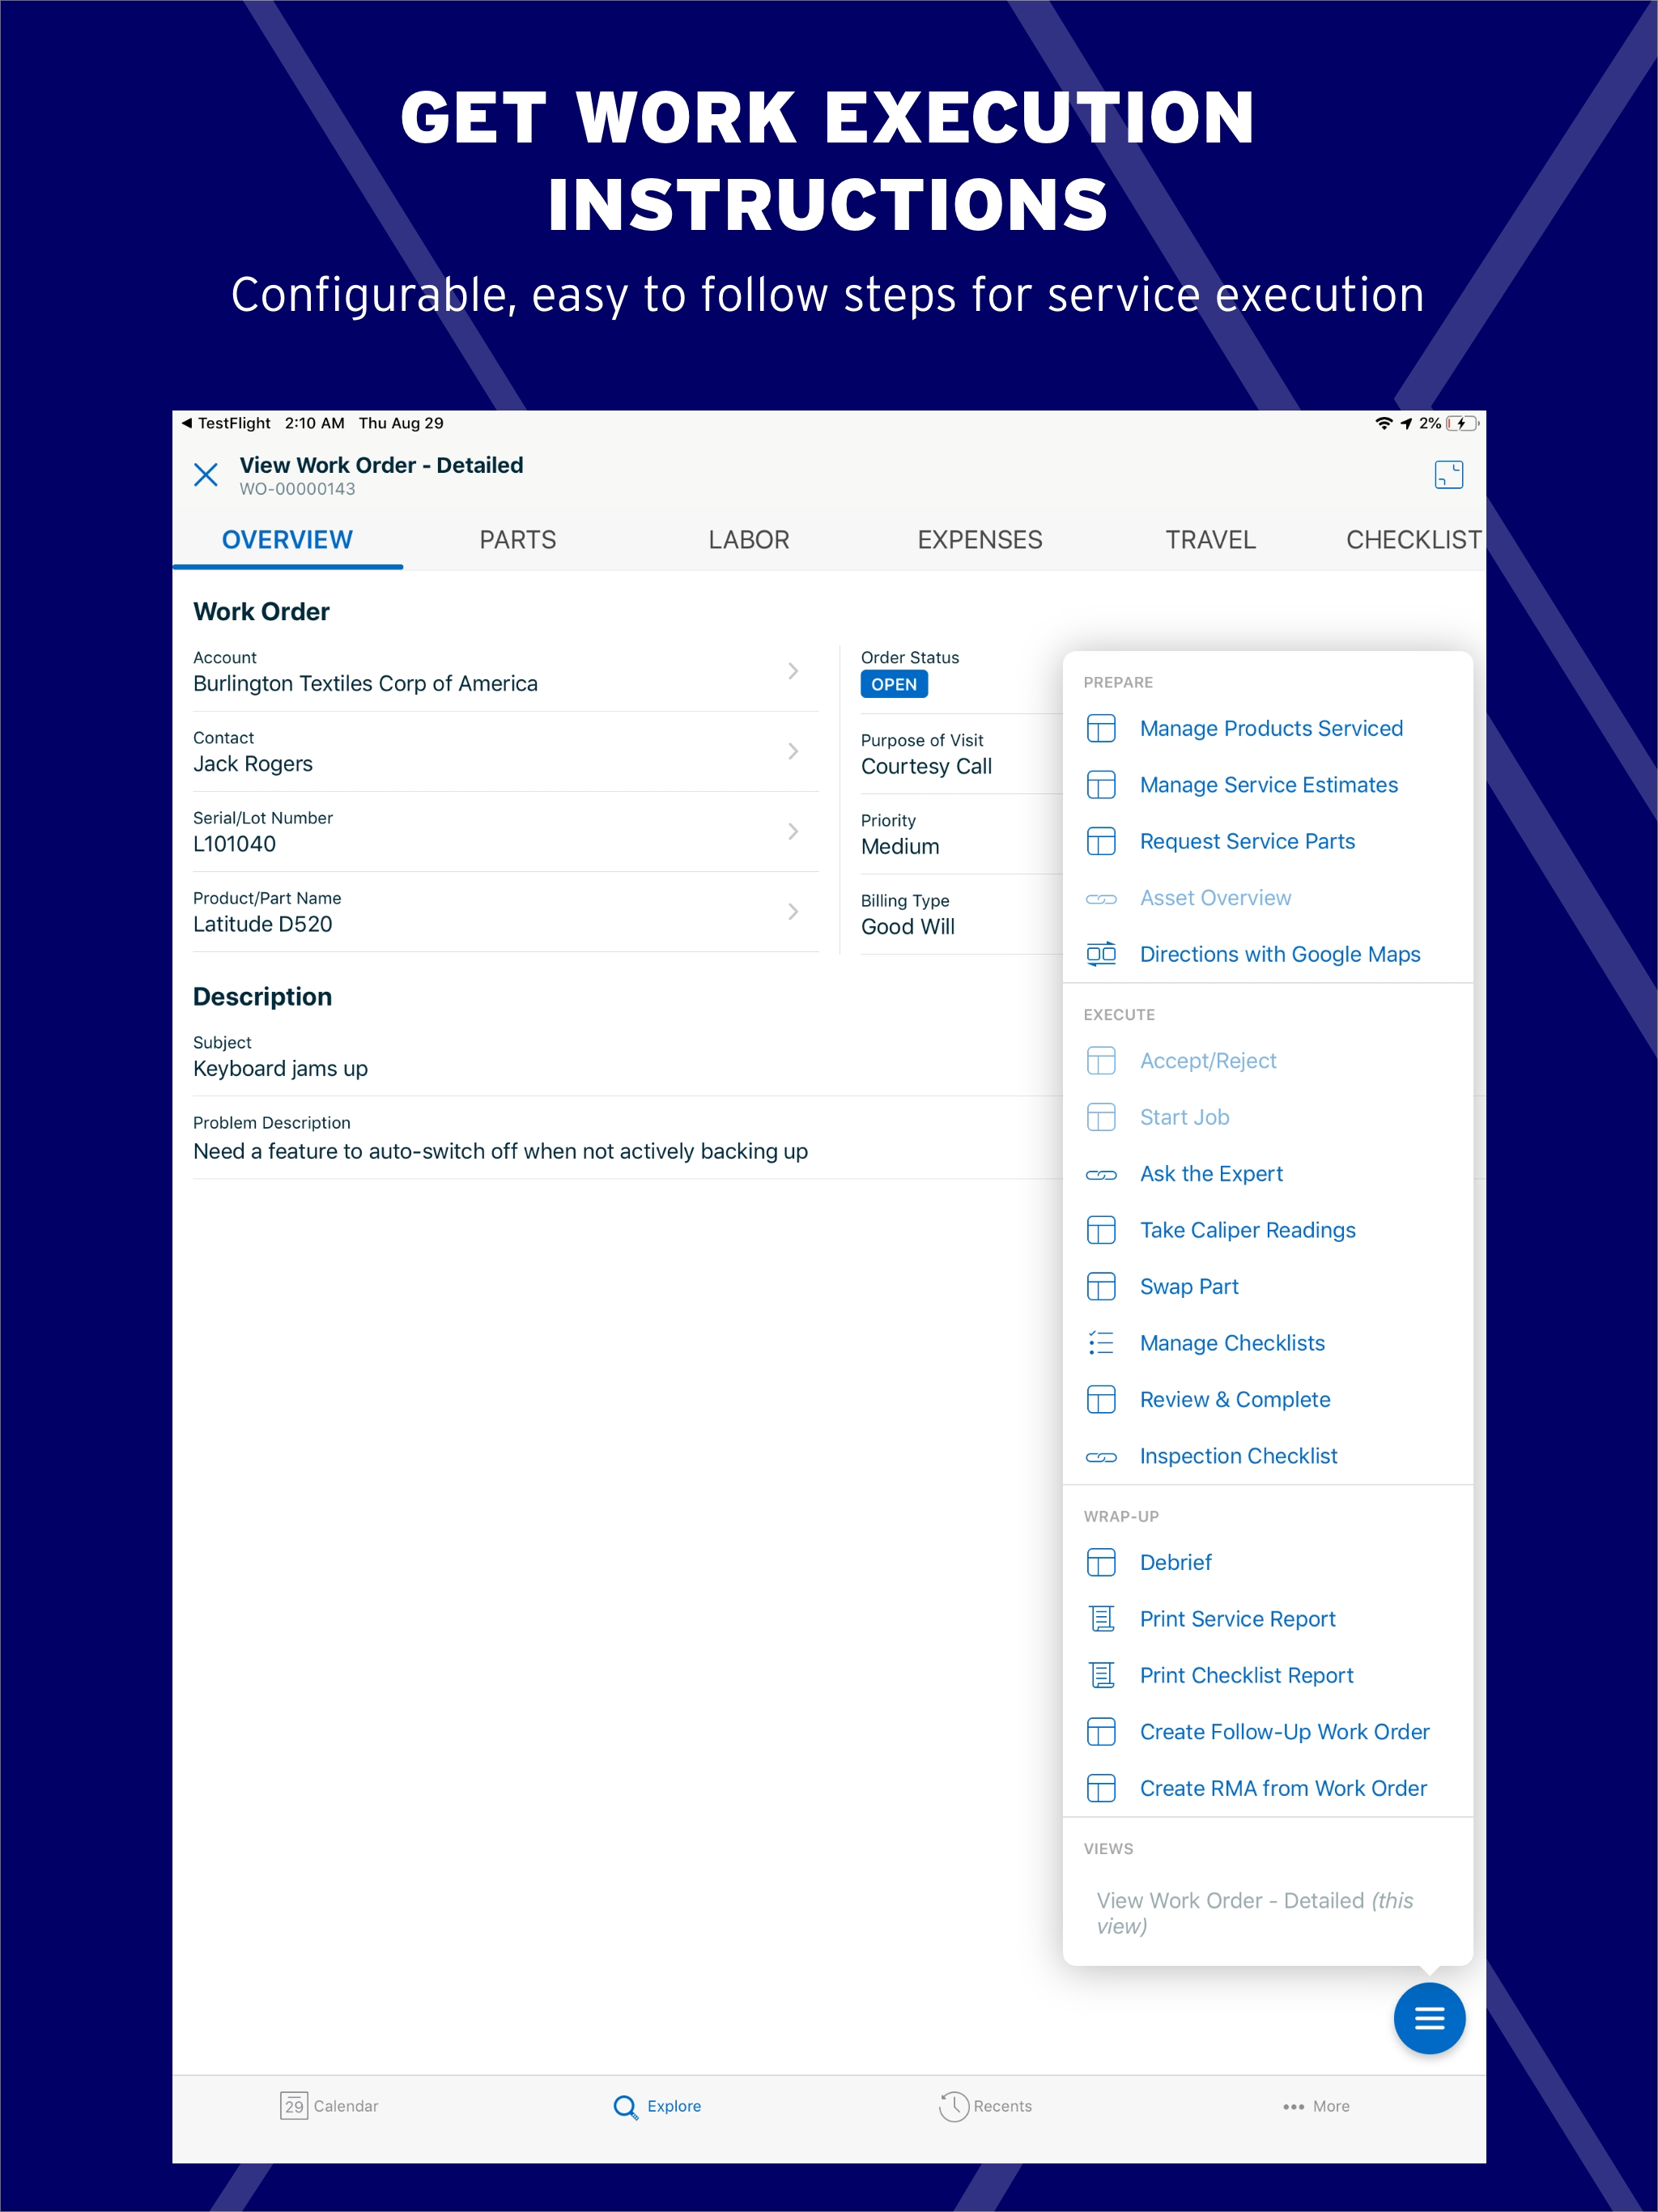Viewport: 1658px width, 2212px height.
Task: Open the Calendar tab icon
Action: 294,2105
